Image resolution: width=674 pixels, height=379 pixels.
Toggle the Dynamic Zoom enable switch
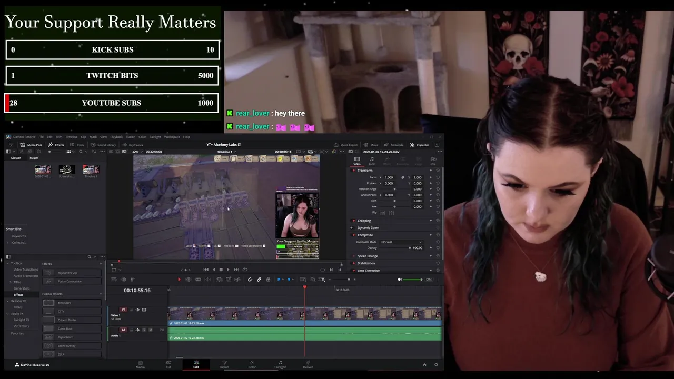coord(353,228)
